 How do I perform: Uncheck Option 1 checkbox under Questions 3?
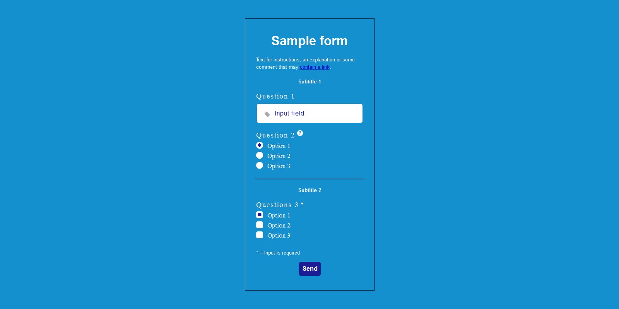pyautogui.click(x=260, y=215)
